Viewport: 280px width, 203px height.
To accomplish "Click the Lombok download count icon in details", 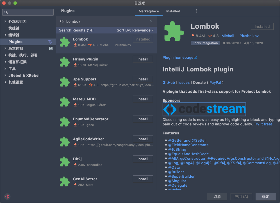I will [x=193, y=36].
